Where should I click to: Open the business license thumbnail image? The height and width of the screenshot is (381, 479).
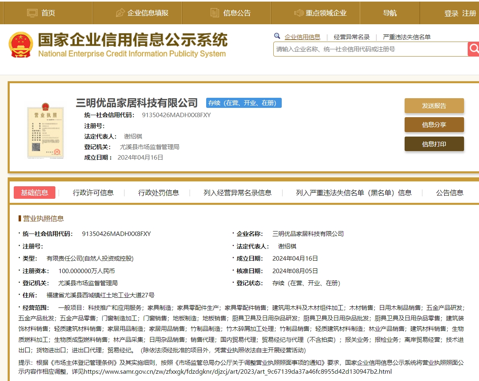click(x=46, y=131)
